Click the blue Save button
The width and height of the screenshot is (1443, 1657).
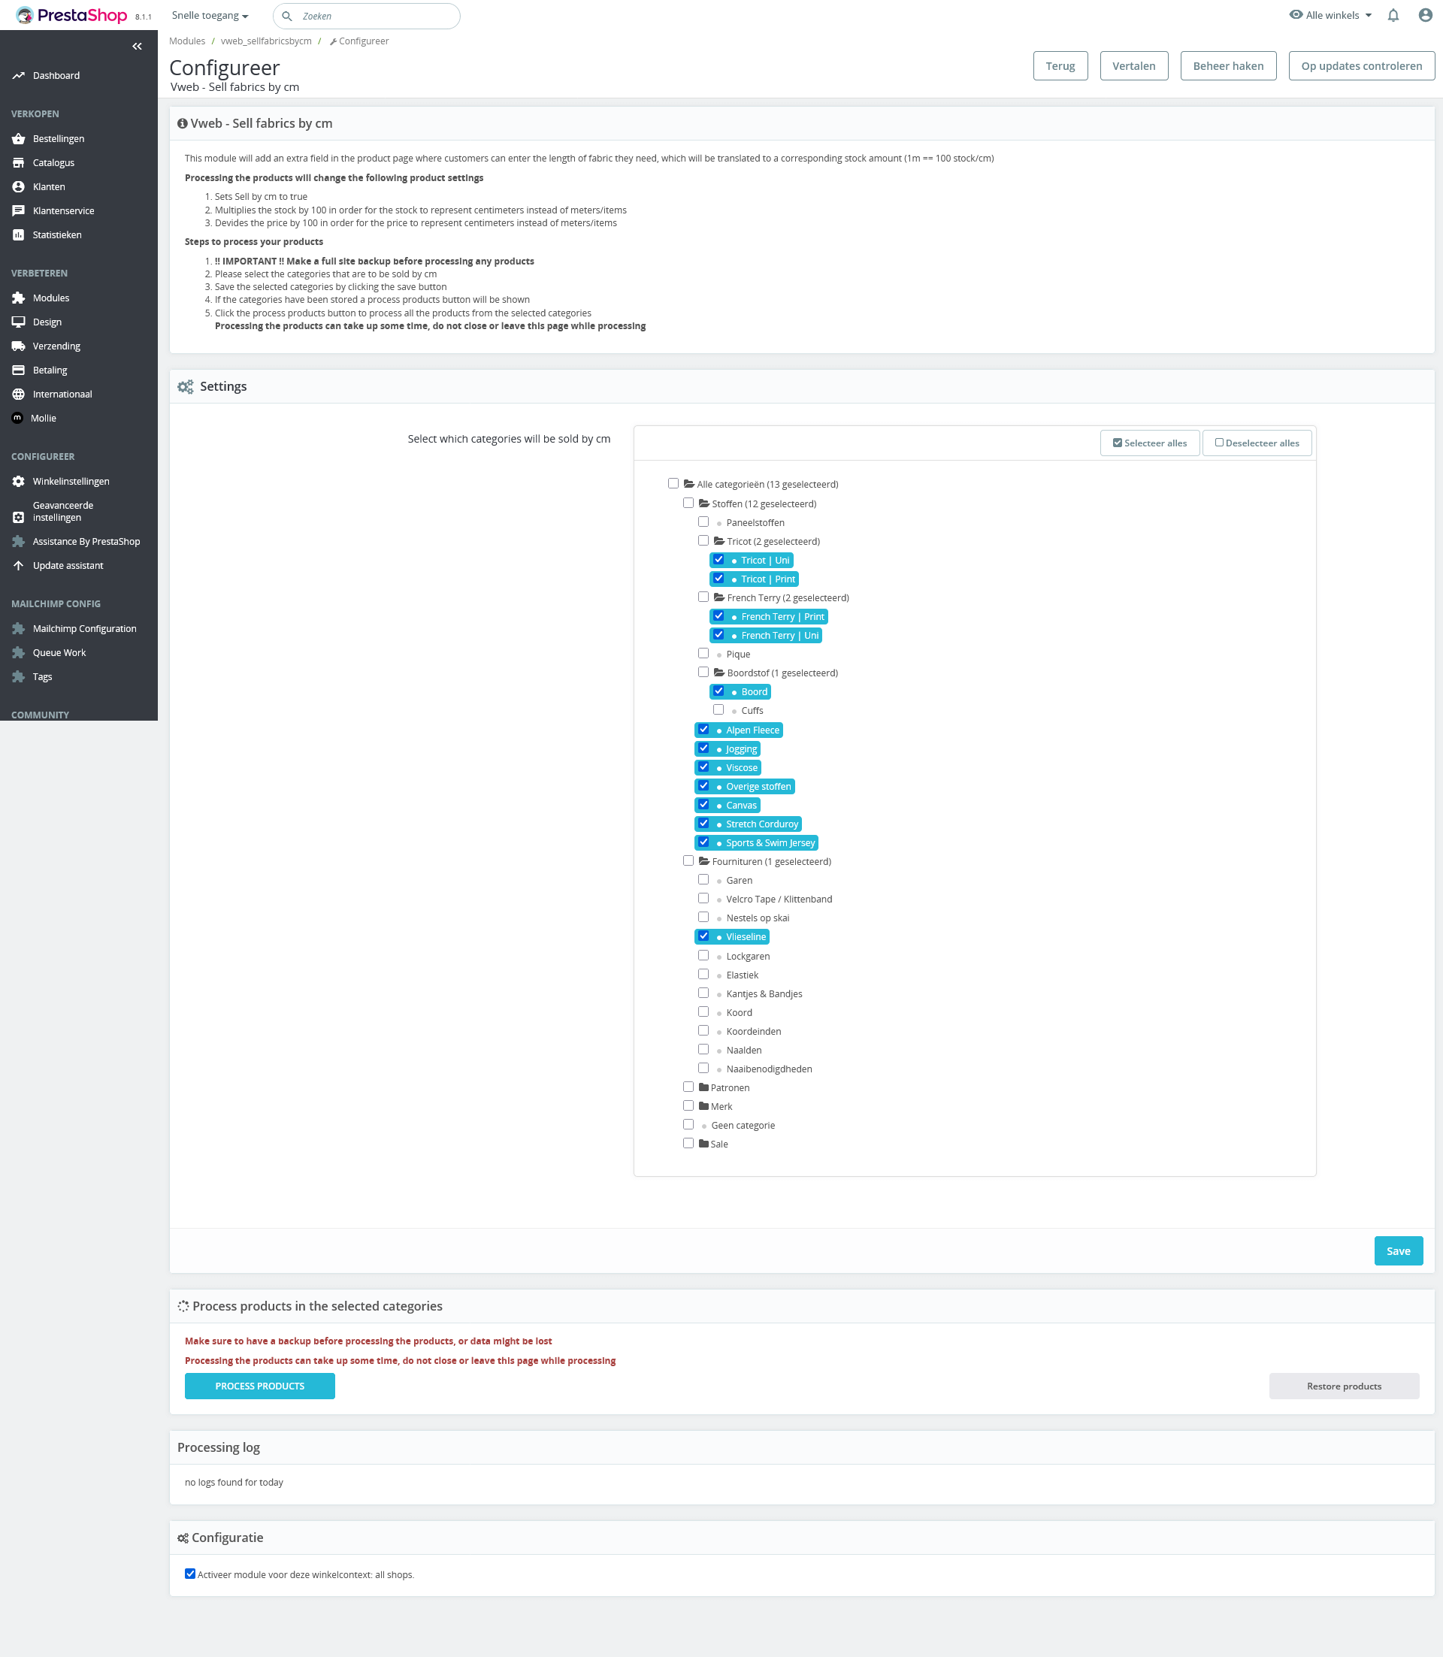pos(1398,1250)
